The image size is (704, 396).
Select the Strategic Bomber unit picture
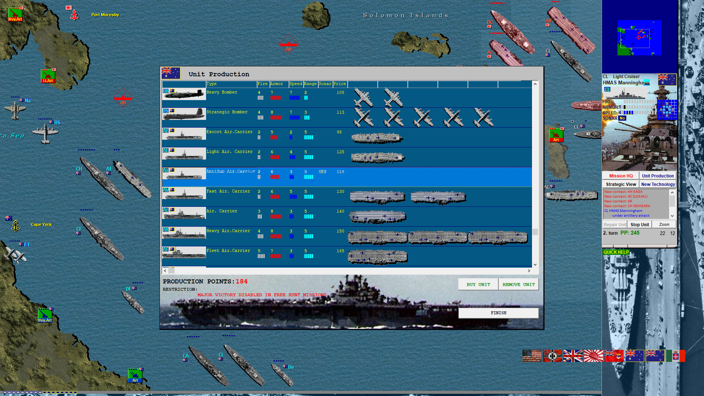click(x=183, y=114)
